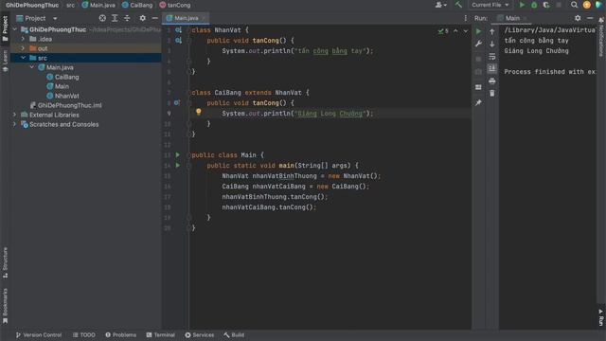Run the Main class from gutter arrow

tap(178, 154)
